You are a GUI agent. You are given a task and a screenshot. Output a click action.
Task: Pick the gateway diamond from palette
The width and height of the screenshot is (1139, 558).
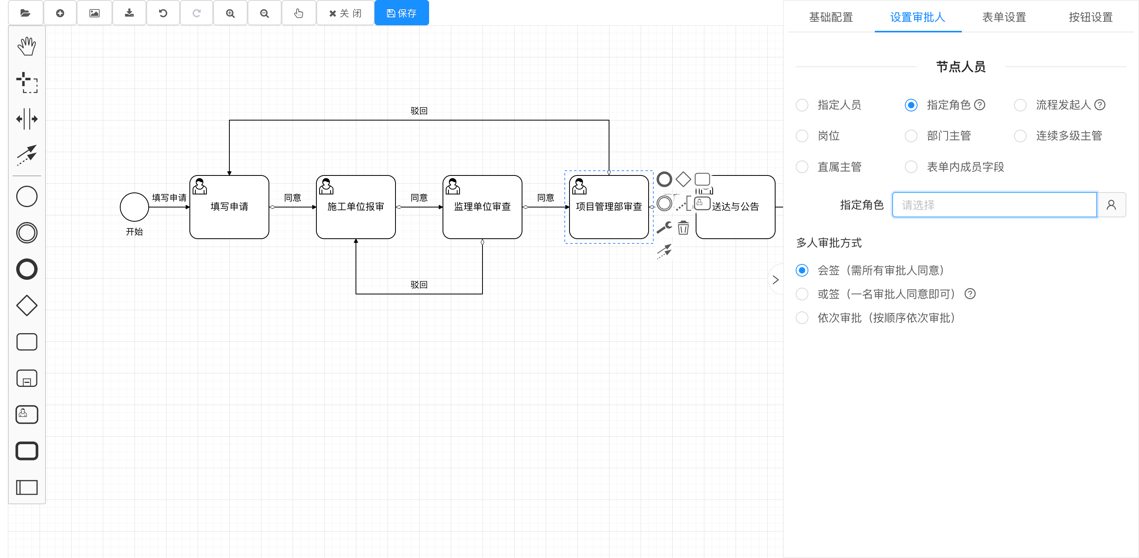pos(26,305)
